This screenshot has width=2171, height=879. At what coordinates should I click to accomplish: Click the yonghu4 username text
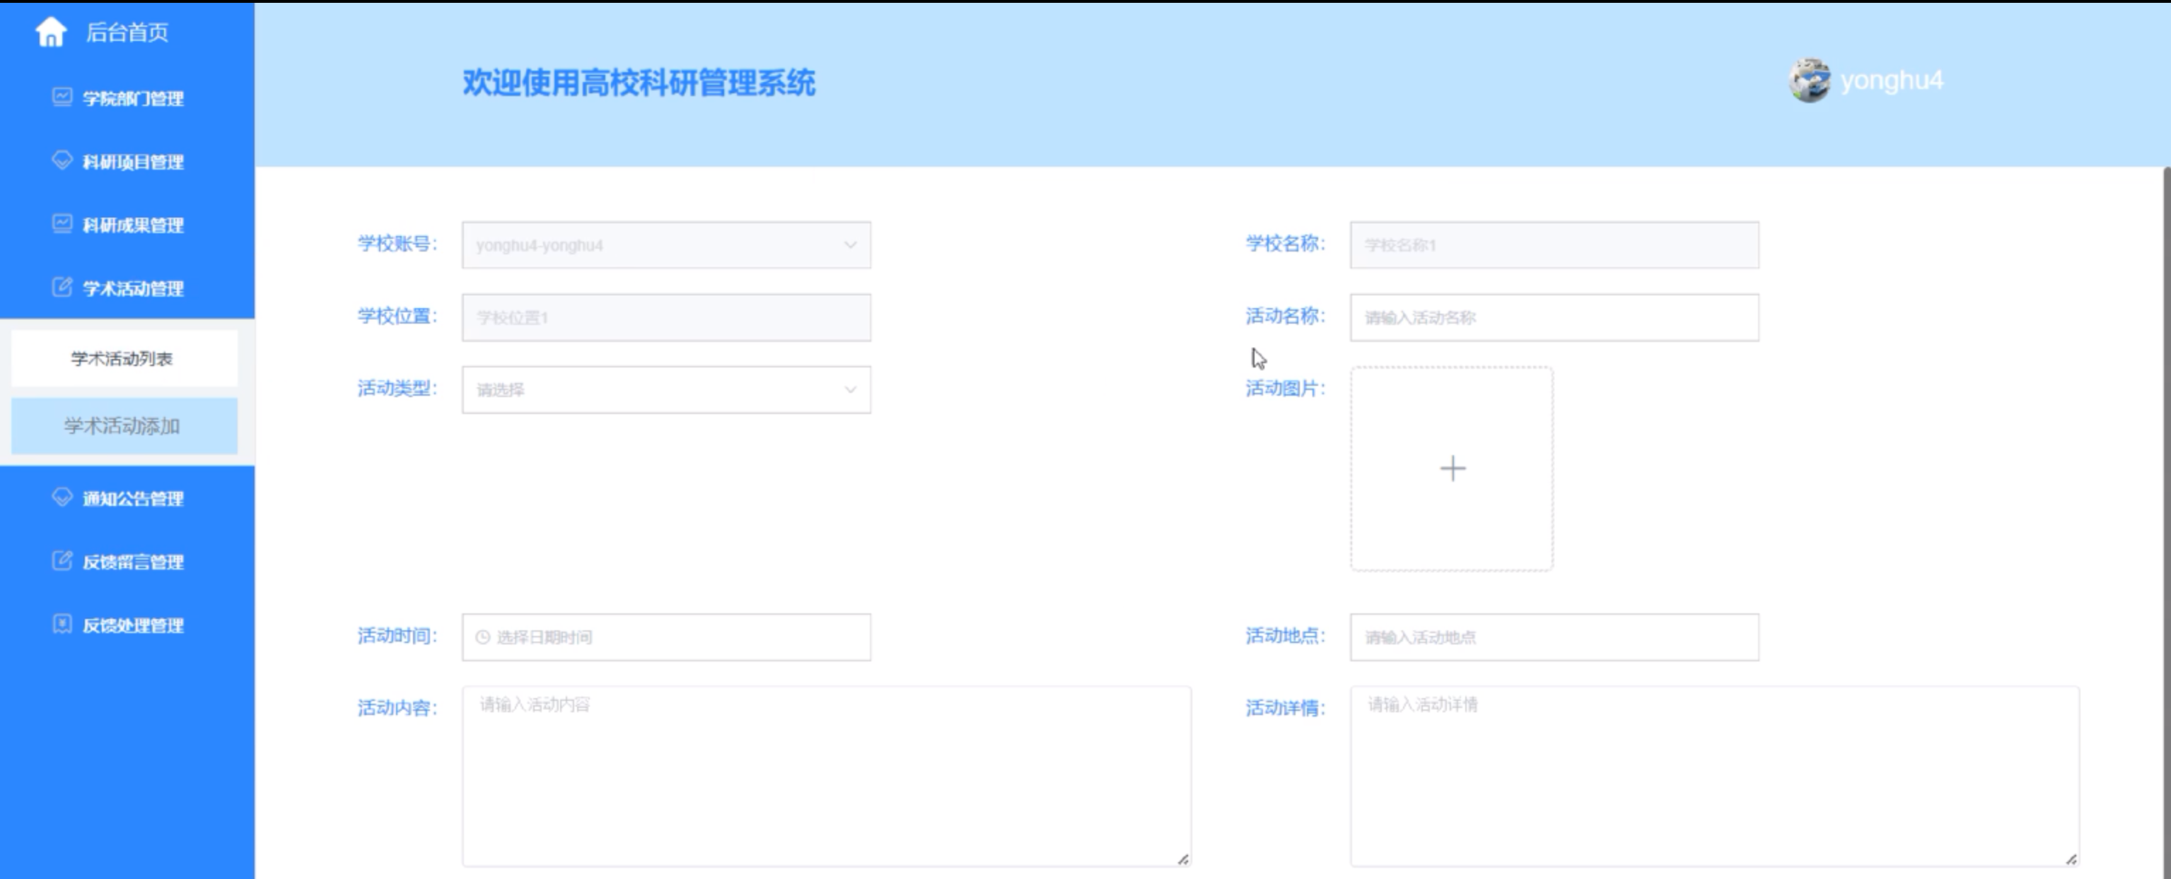coord(1891,81)
